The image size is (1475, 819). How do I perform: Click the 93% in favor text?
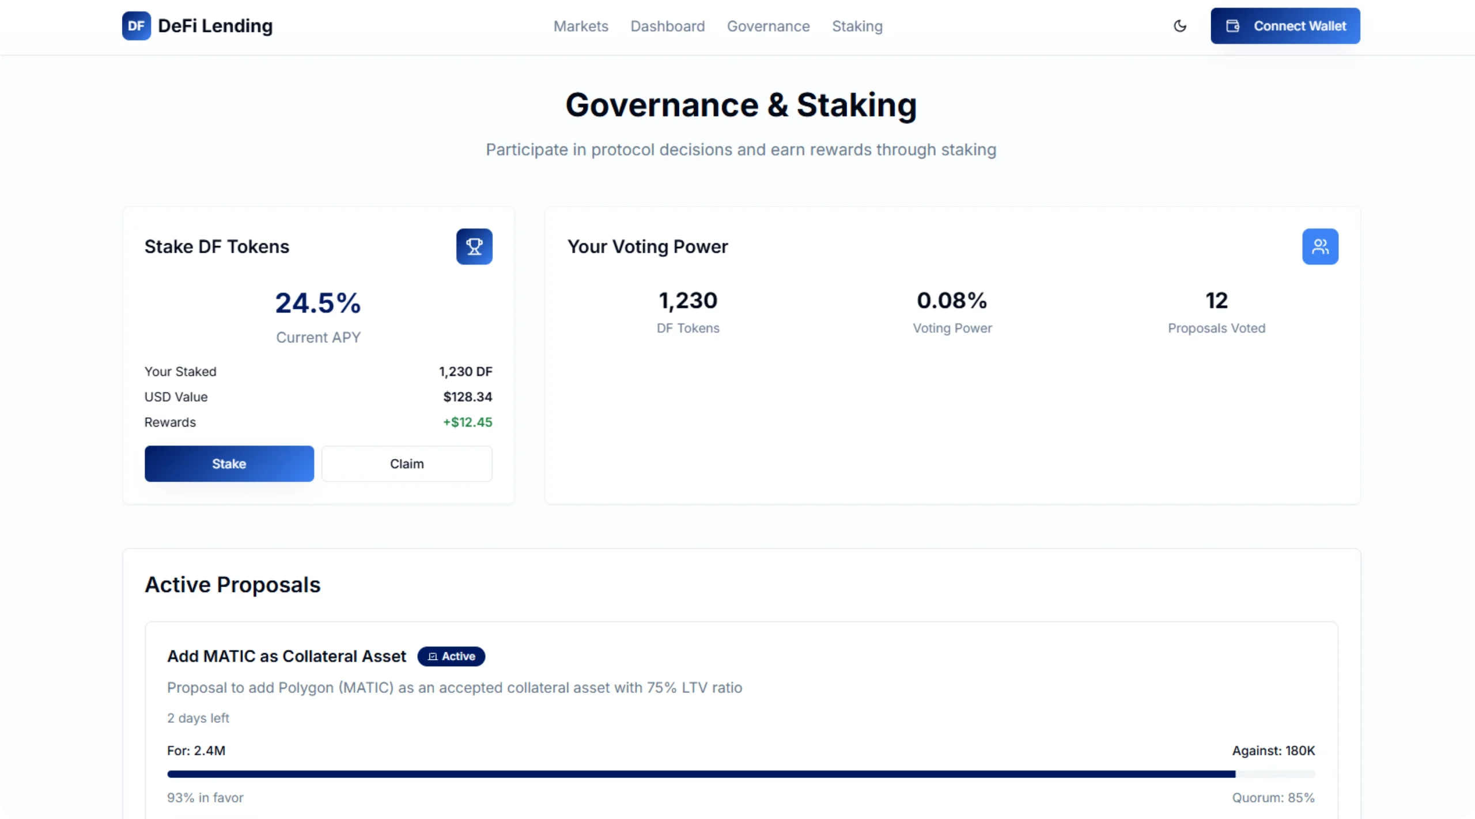[x=205, y=798]
